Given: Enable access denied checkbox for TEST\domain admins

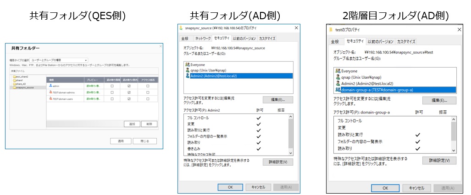Looking at the screenshot, I should click(147, 92).
